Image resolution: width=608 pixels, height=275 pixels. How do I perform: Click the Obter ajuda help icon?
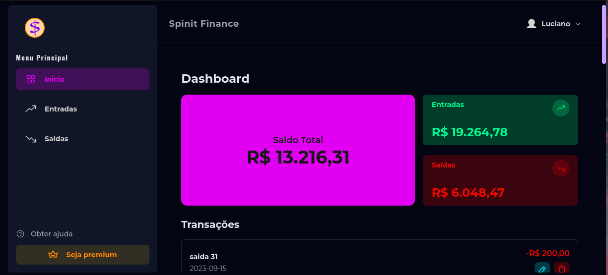(20, 234)
